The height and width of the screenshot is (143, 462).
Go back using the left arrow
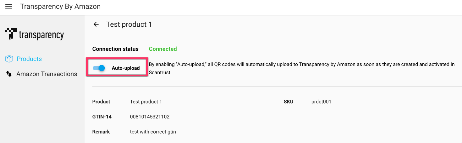tap(96, 24)
